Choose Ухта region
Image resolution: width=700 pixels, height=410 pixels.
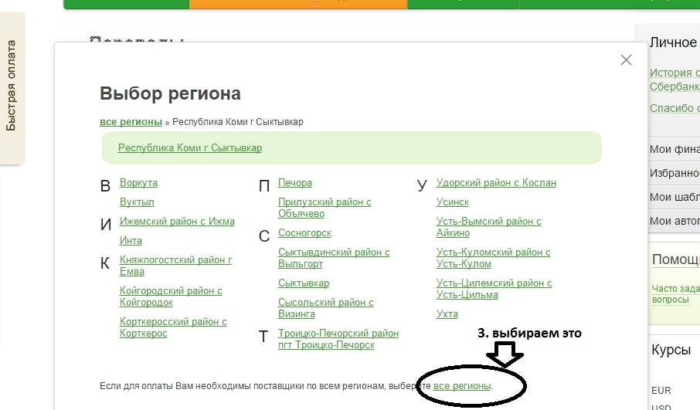(x=447, y=313)
